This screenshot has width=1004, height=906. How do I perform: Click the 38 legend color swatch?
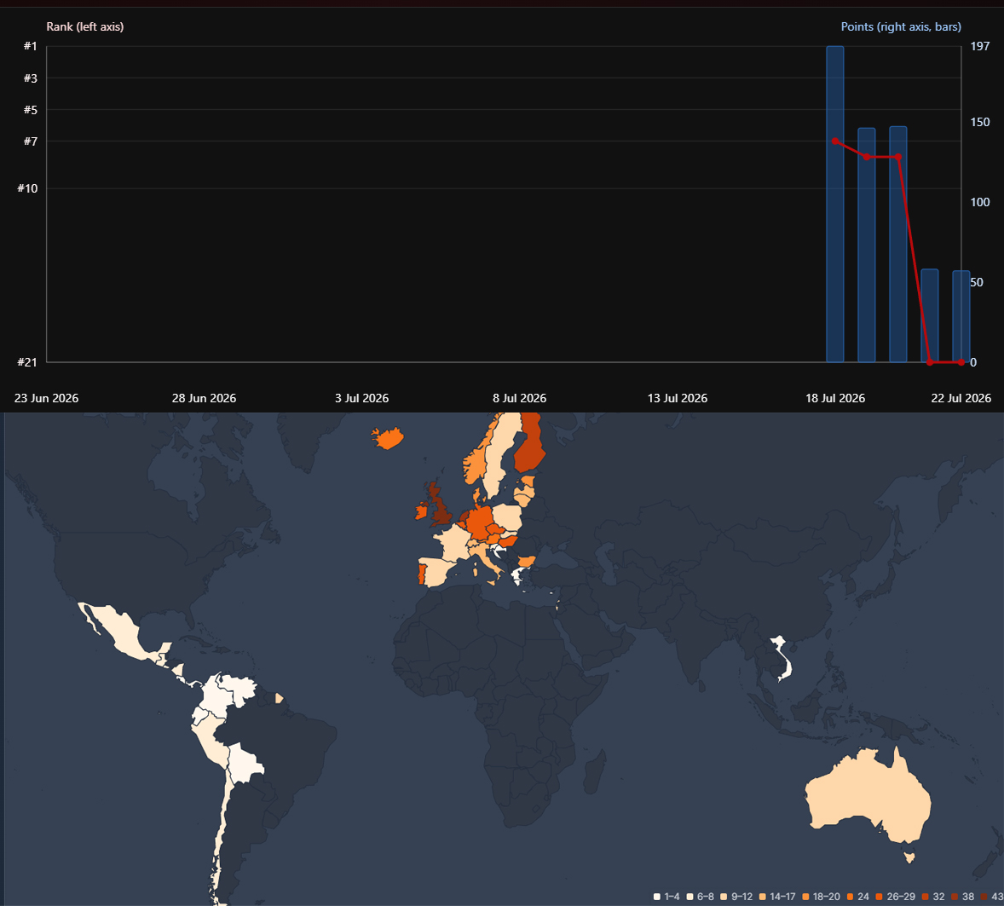point(955,897)
